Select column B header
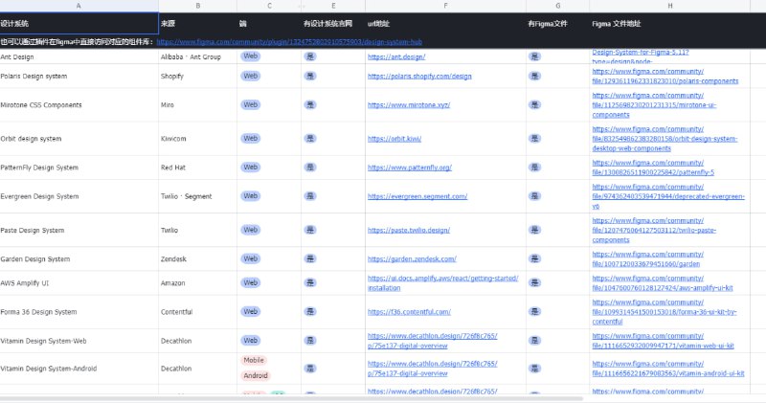Viewport: 766px width, 403px height. coord(197,6)
